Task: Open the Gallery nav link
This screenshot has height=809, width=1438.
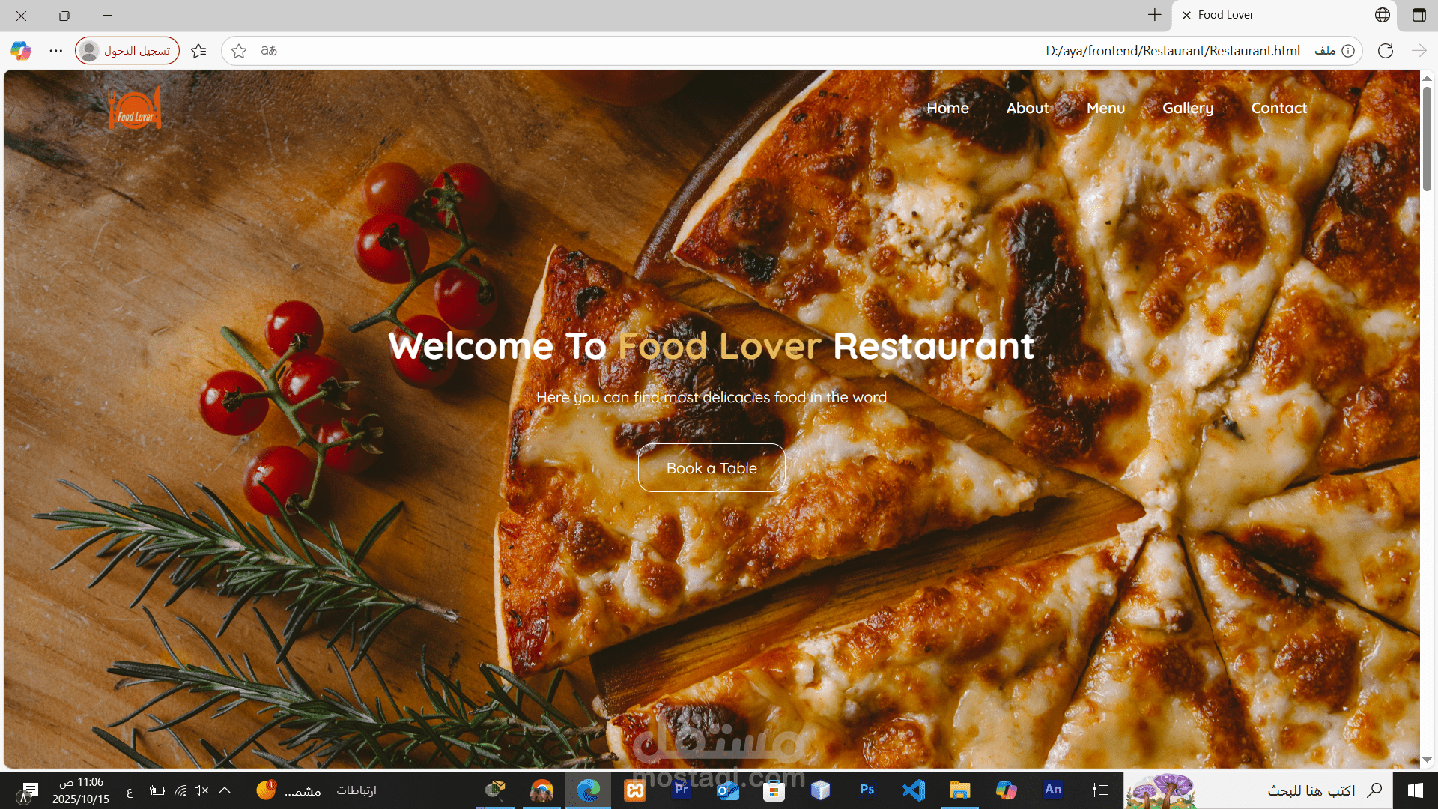Action: [1188, 109]
